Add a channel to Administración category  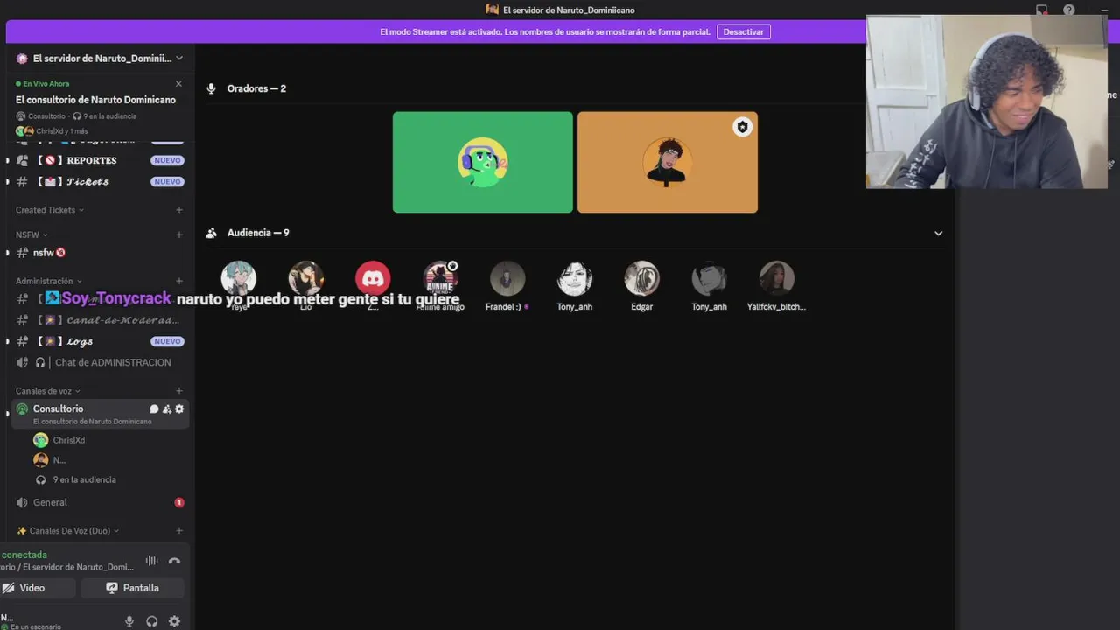tap(178, 281)
